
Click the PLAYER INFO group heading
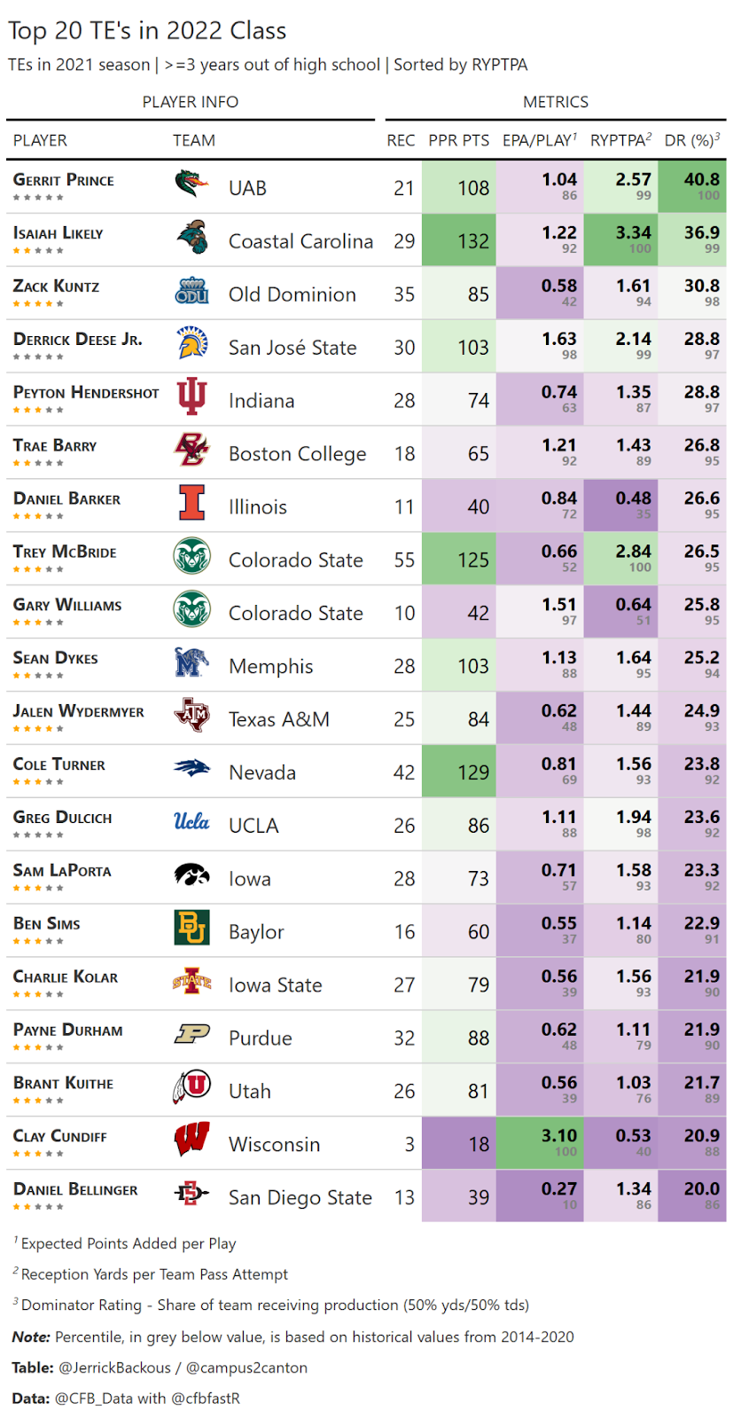coord(191,102)
